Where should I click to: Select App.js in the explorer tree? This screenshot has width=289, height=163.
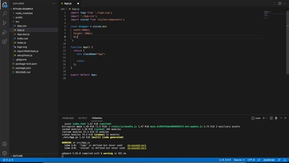pyautogui.click(x=21, y=30)
